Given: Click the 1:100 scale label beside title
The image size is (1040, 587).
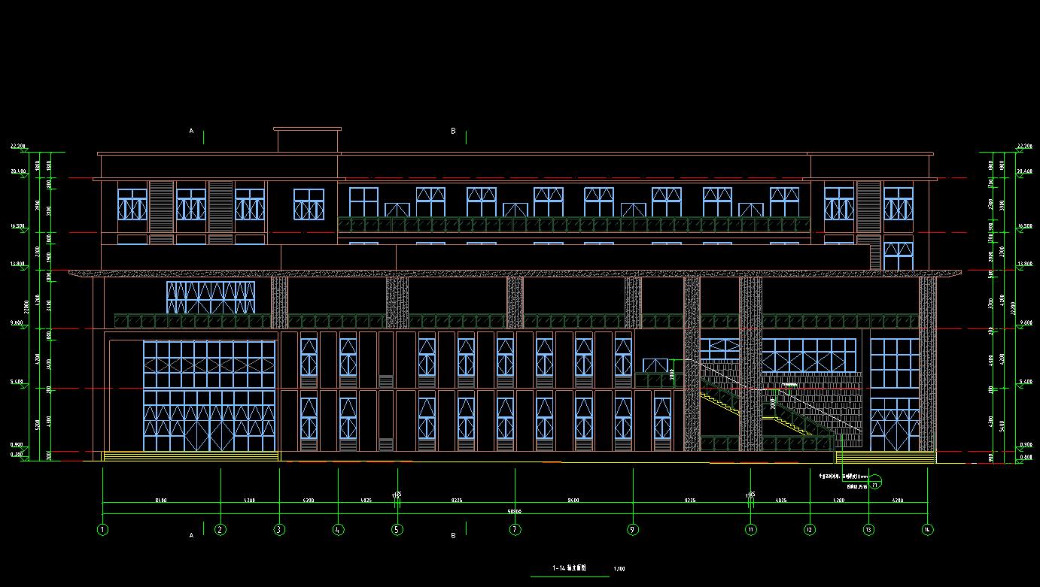Looking at the screenshot, I should 619,569.
